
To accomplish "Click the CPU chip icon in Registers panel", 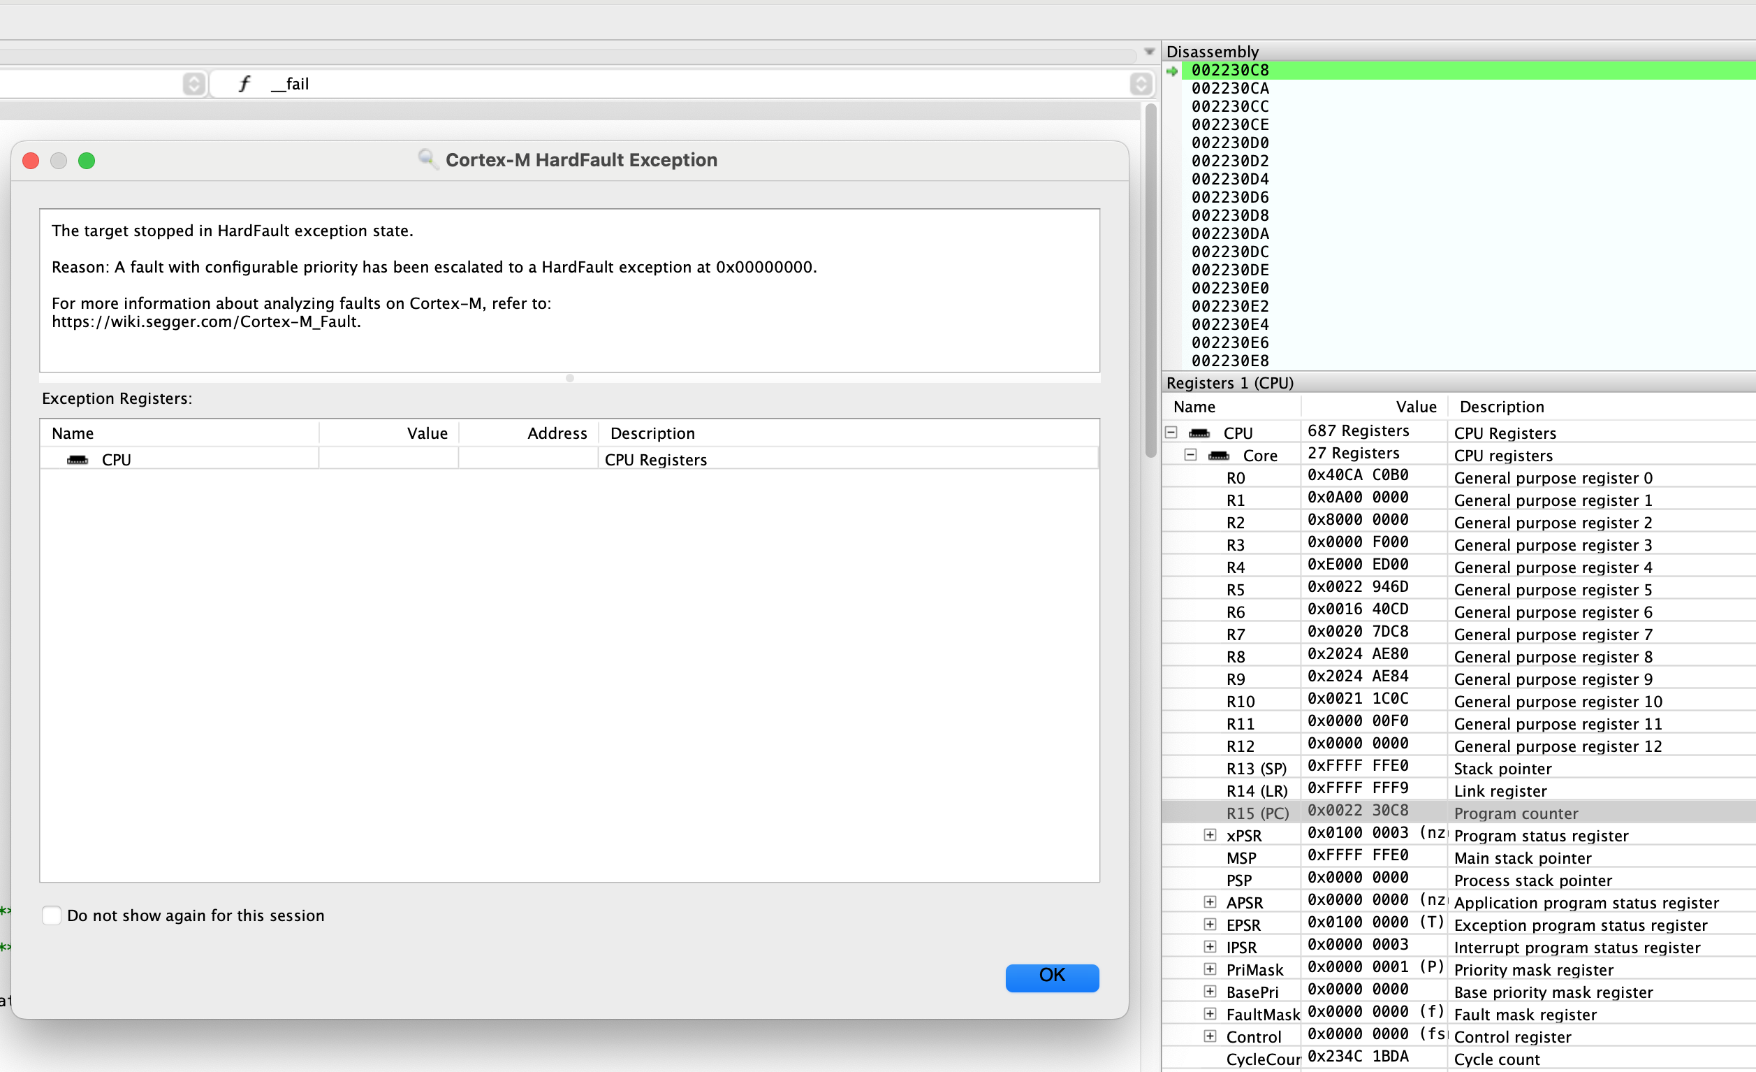I will [x=1200, y=433].
